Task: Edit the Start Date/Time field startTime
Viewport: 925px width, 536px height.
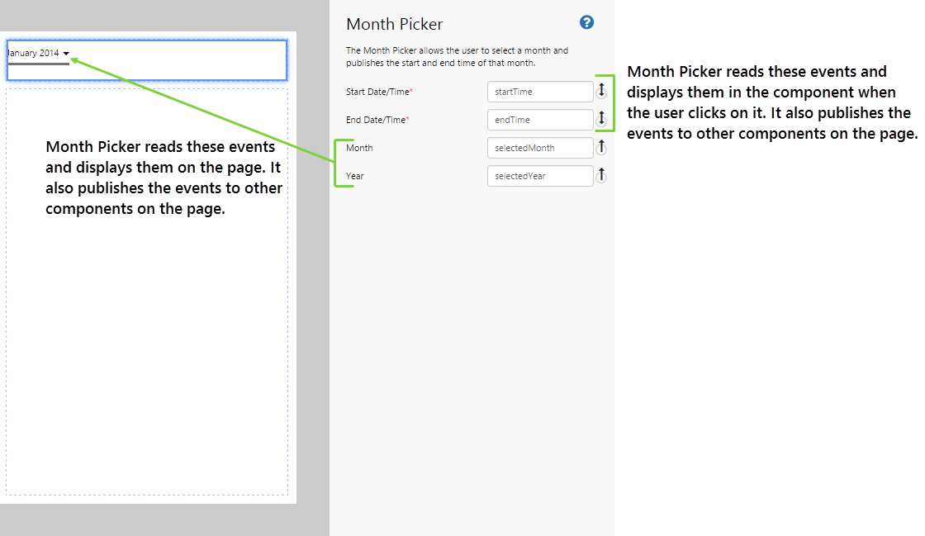Action: (540, 92)
